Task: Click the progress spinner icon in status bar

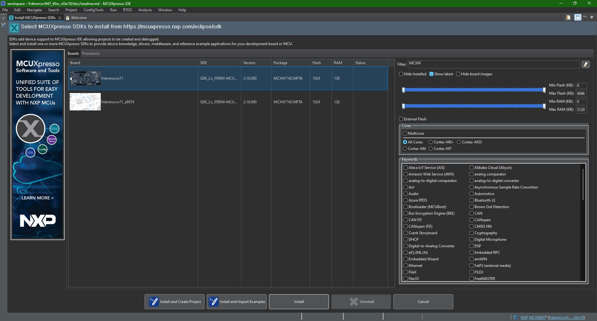Action: pos(516,317)
